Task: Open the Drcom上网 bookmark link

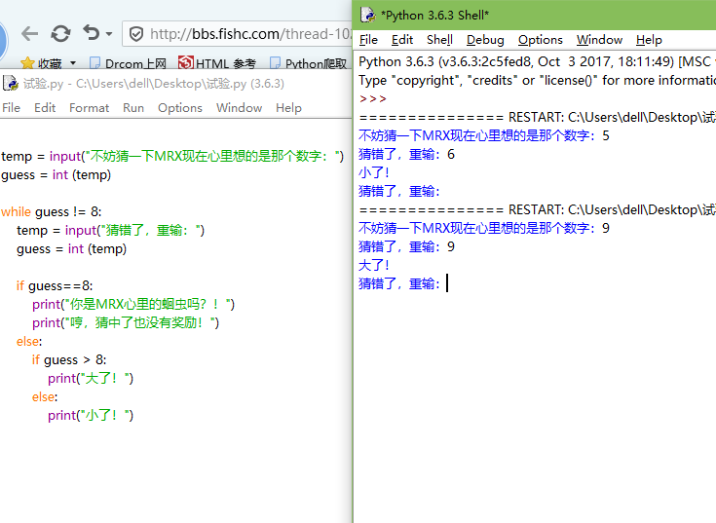Action: [128, 64]
